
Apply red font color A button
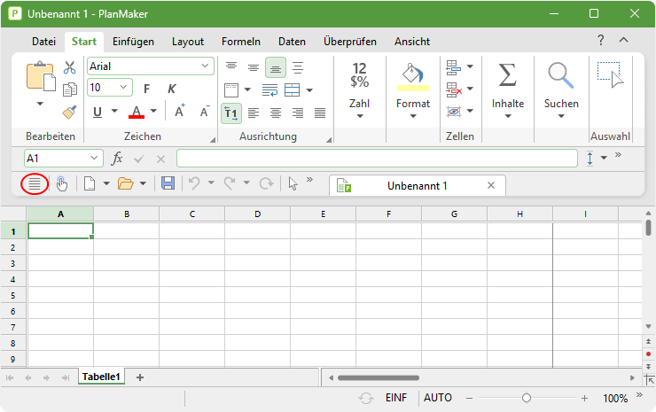pyautogui.click(x=137, y=113)
